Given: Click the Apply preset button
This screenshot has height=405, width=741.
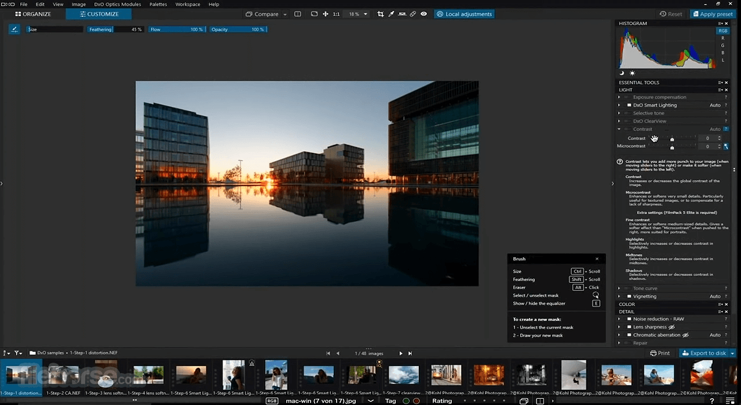Looking at the screenshot, I should point(712,14).
